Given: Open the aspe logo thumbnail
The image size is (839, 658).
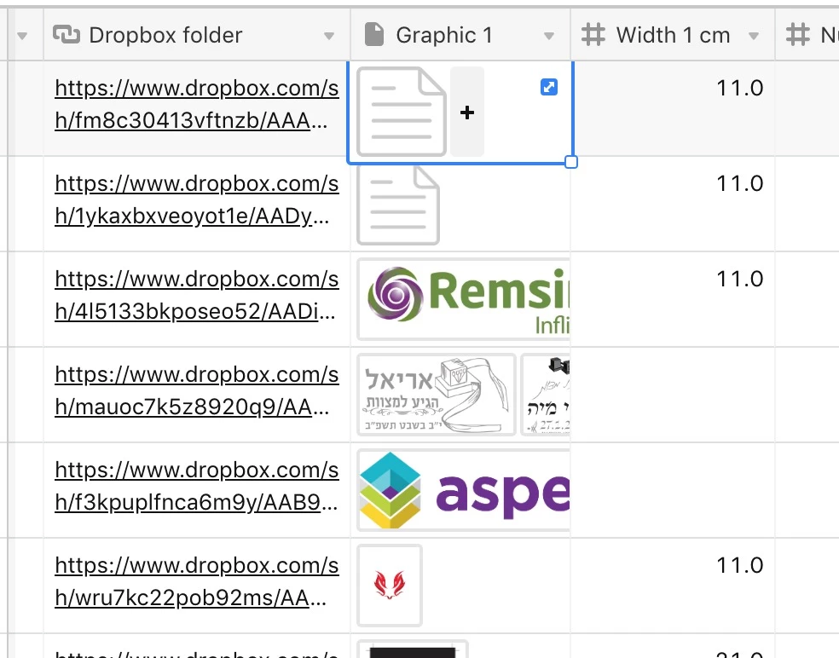Looking at the screenshot, I should 463,490.
